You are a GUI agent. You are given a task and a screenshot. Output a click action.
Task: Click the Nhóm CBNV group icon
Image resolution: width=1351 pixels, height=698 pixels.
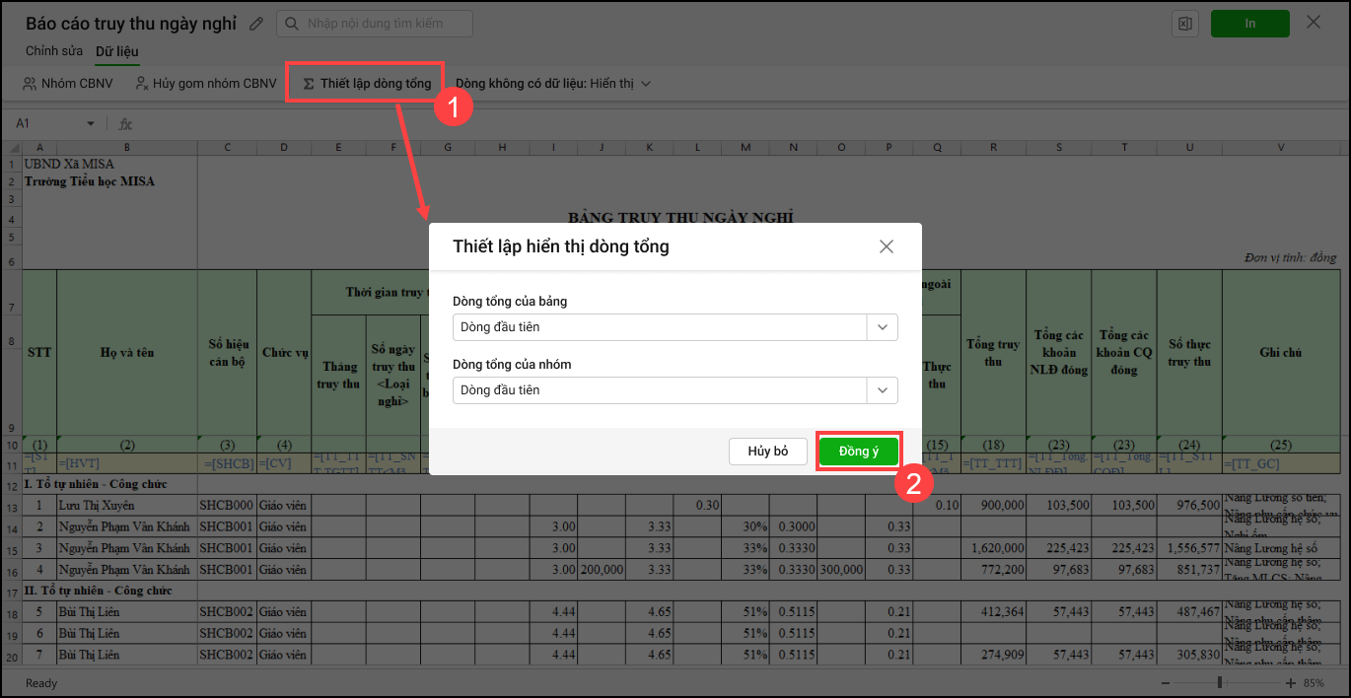tap(31, 84)
